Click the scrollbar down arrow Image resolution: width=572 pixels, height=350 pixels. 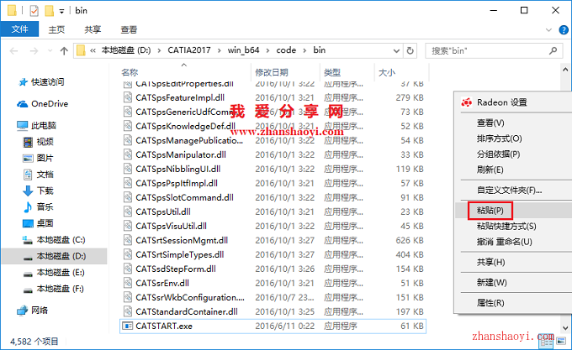[565, 328]
